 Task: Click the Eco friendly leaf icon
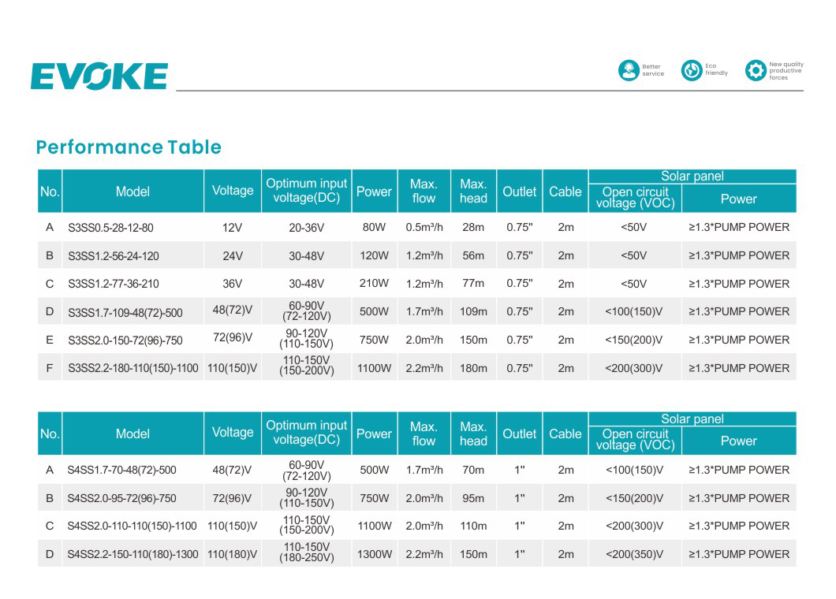click(692, 70)
